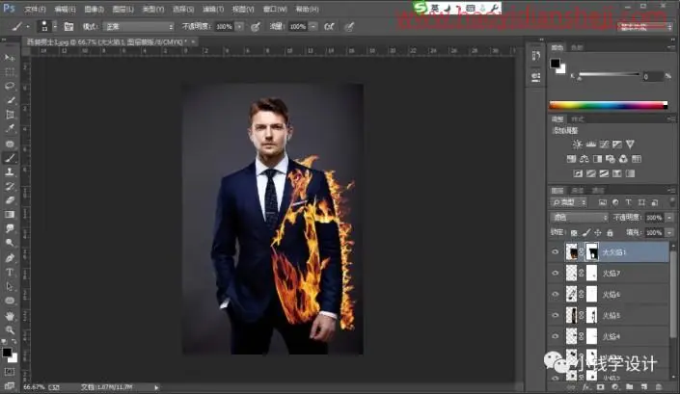Select the Quick Selection tool
The height and width of the screenshot is (394, 680).
pyautogui.click(x=10, y=100)
